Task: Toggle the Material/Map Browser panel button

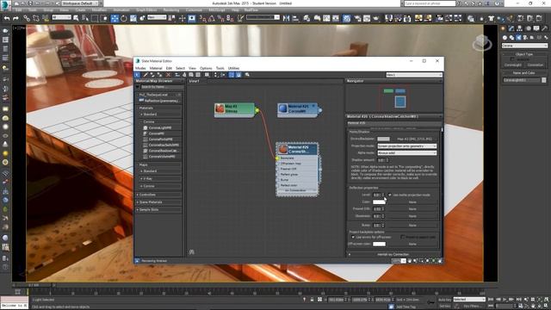Action: click(x=232, y=75)
